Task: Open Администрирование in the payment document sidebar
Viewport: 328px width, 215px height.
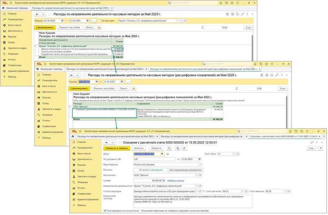Action: [74, 199]
